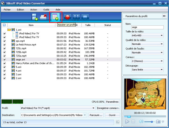Click the folder icon next to 1.avi
The image size is (169, 128).
click(x=9, y=30)
